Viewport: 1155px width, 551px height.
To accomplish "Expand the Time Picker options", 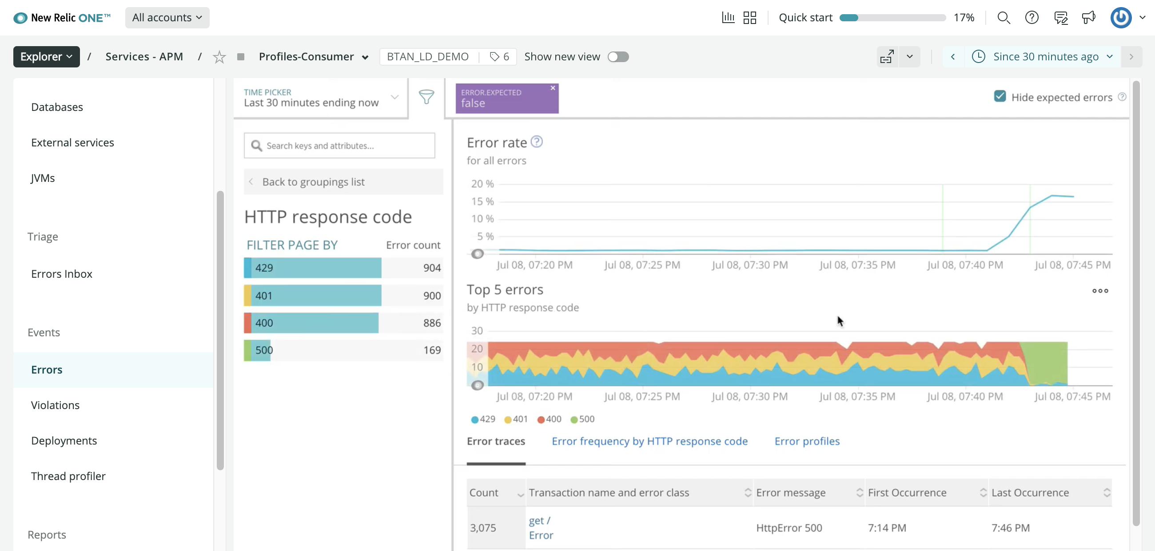I will [x=394, y=97].
